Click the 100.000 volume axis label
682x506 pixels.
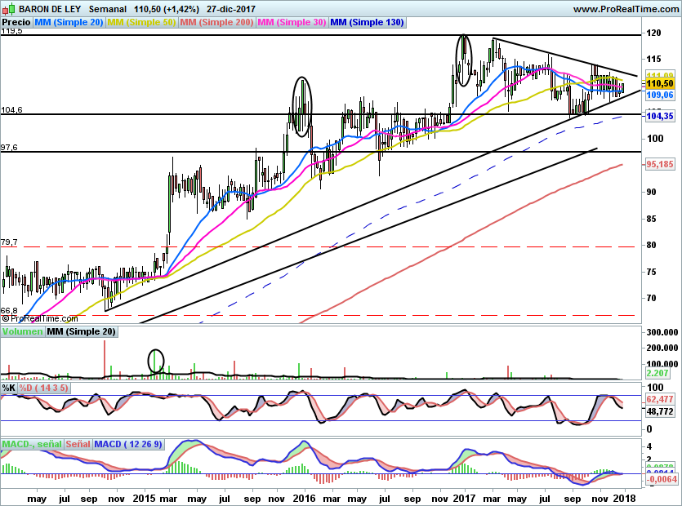pos(662,363)
